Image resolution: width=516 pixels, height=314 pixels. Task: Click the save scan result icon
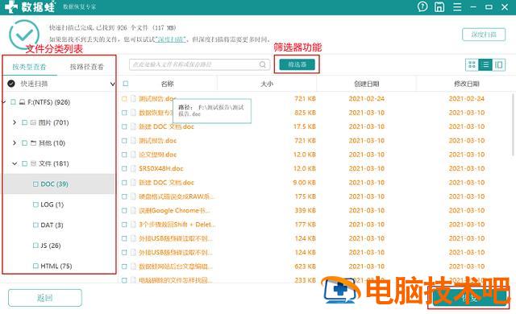439,6
